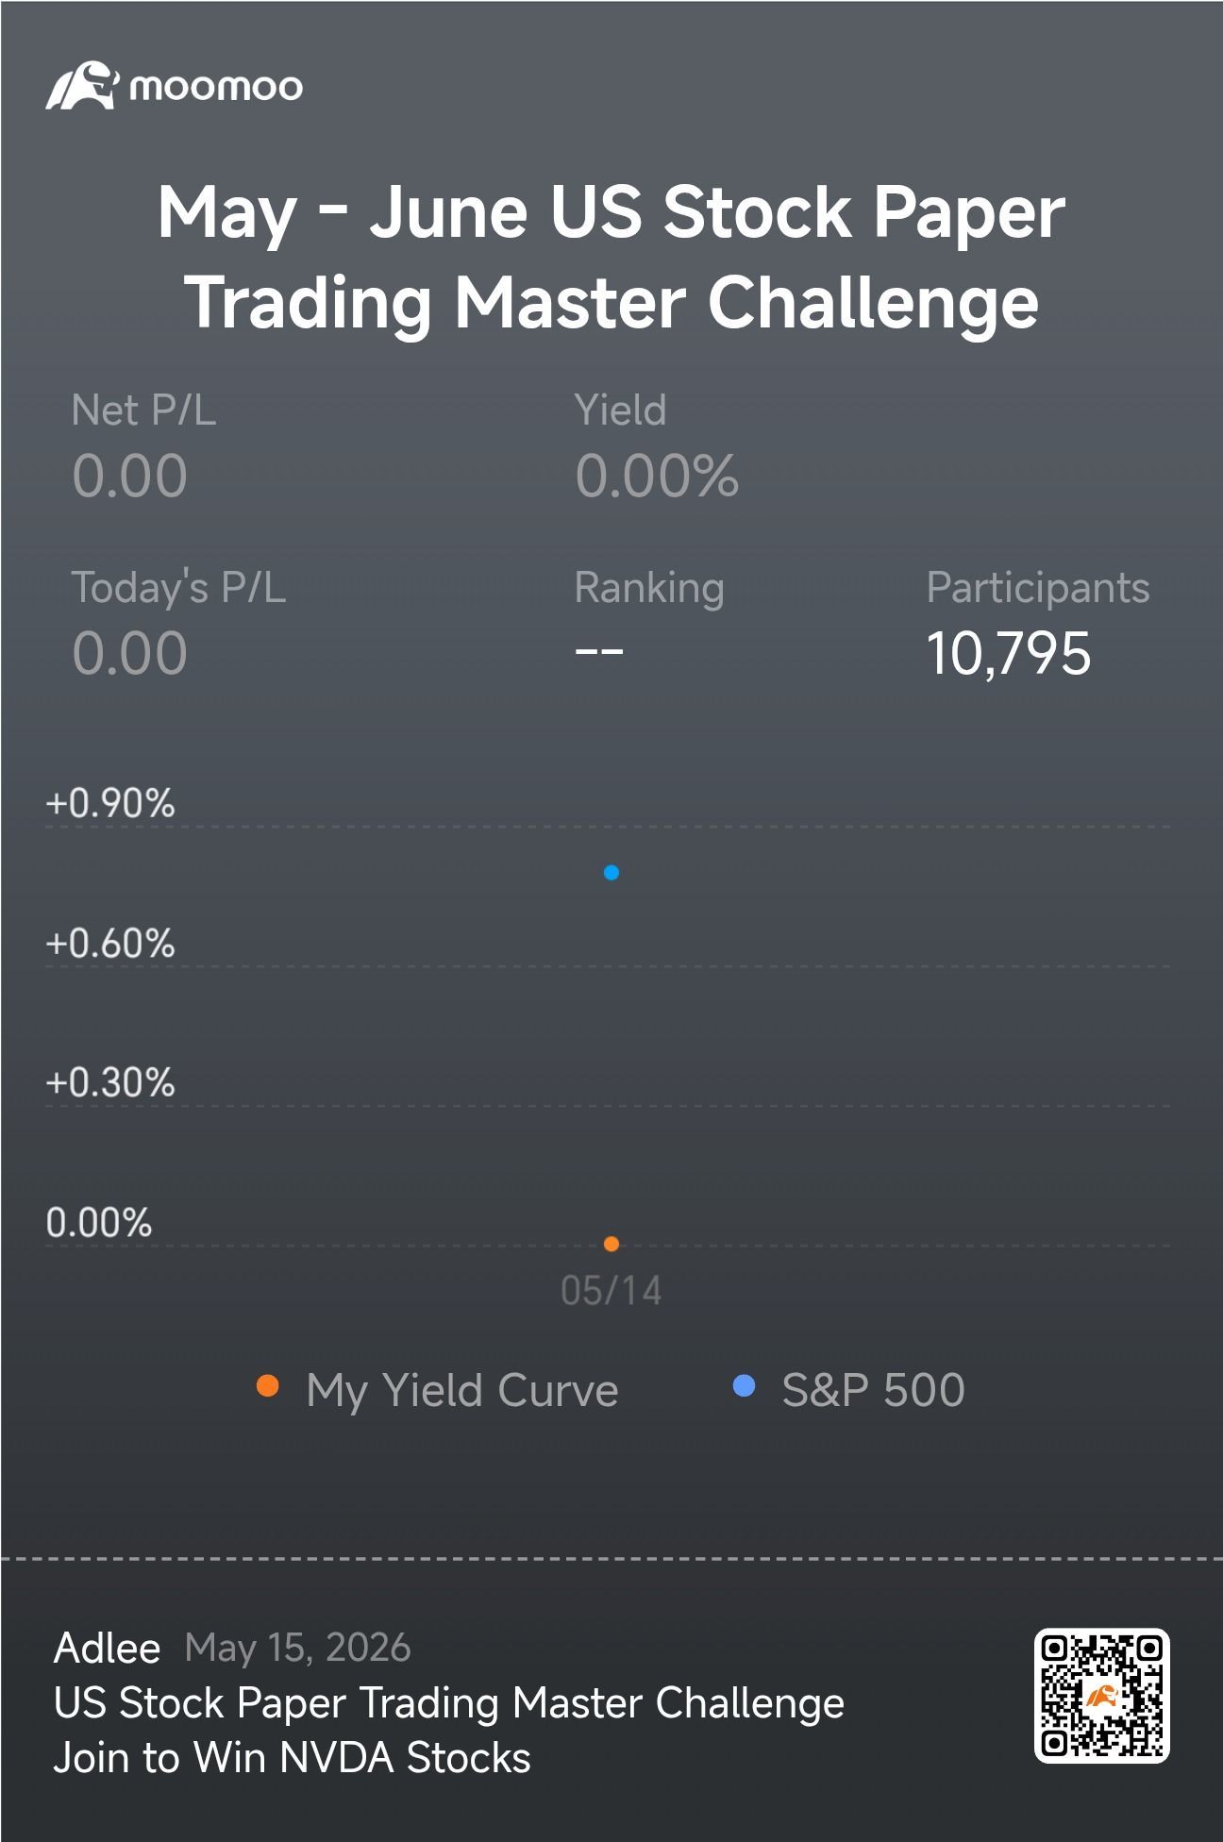
Task: Toggle the My Yield Curve legend label
Action: (x=462, y=1390)
